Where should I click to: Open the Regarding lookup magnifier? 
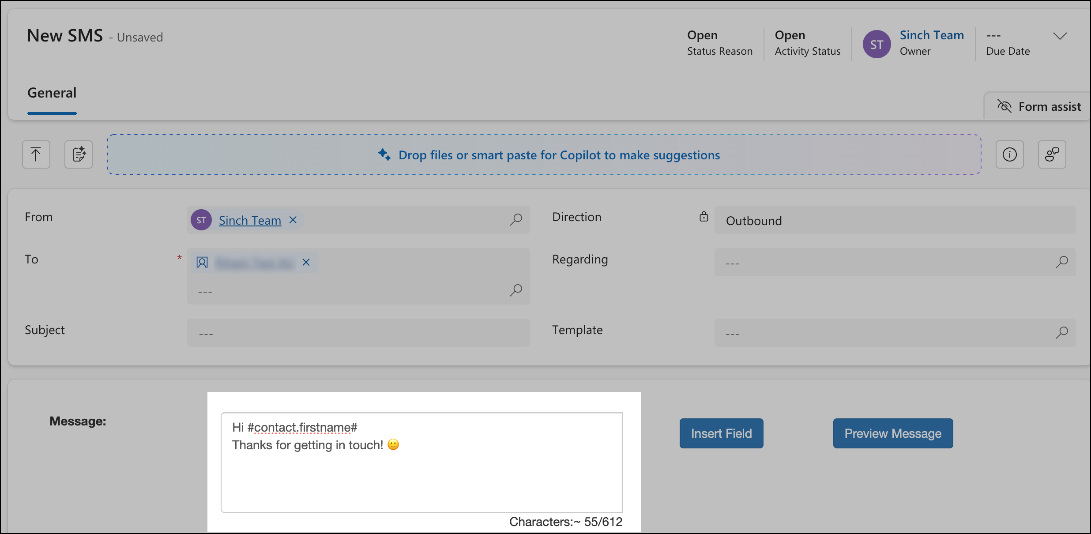pos(1062,262)
